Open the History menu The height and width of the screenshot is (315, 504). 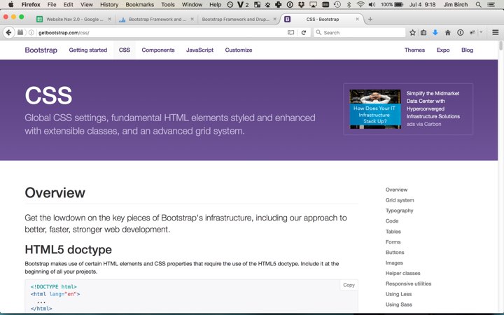tap(109, 4)
